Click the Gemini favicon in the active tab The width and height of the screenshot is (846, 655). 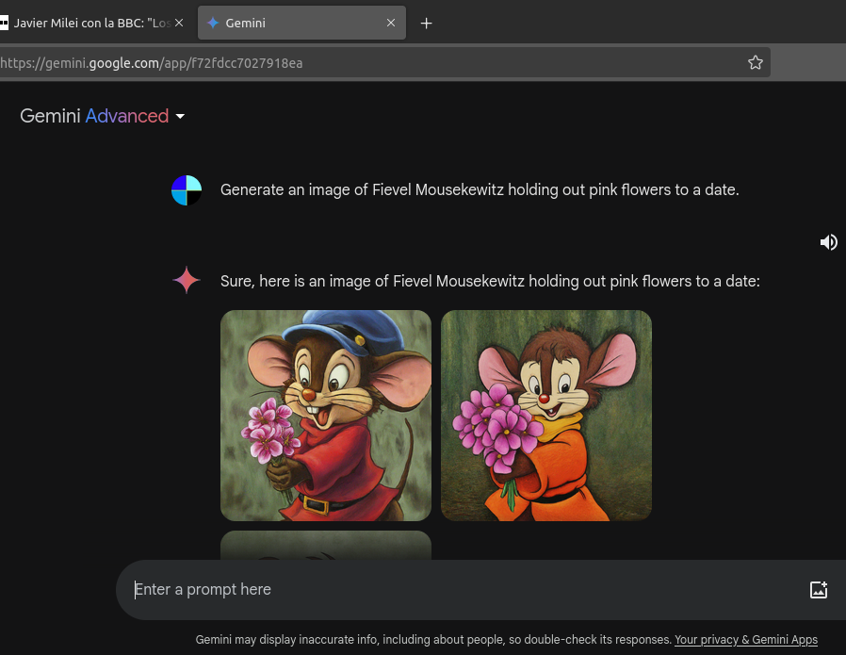(x=213, y=23)
